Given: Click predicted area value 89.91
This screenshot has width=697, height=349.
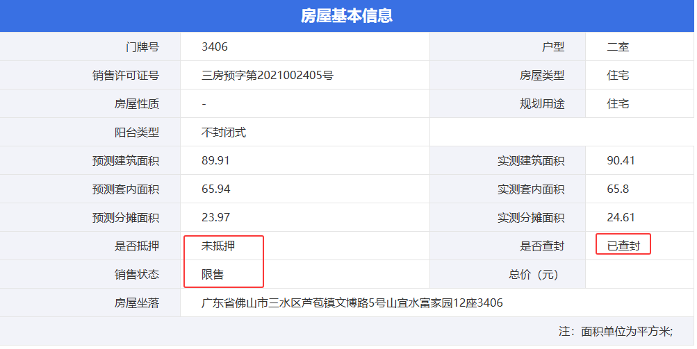Looking at the screenshot, I should tap(215, 160).
